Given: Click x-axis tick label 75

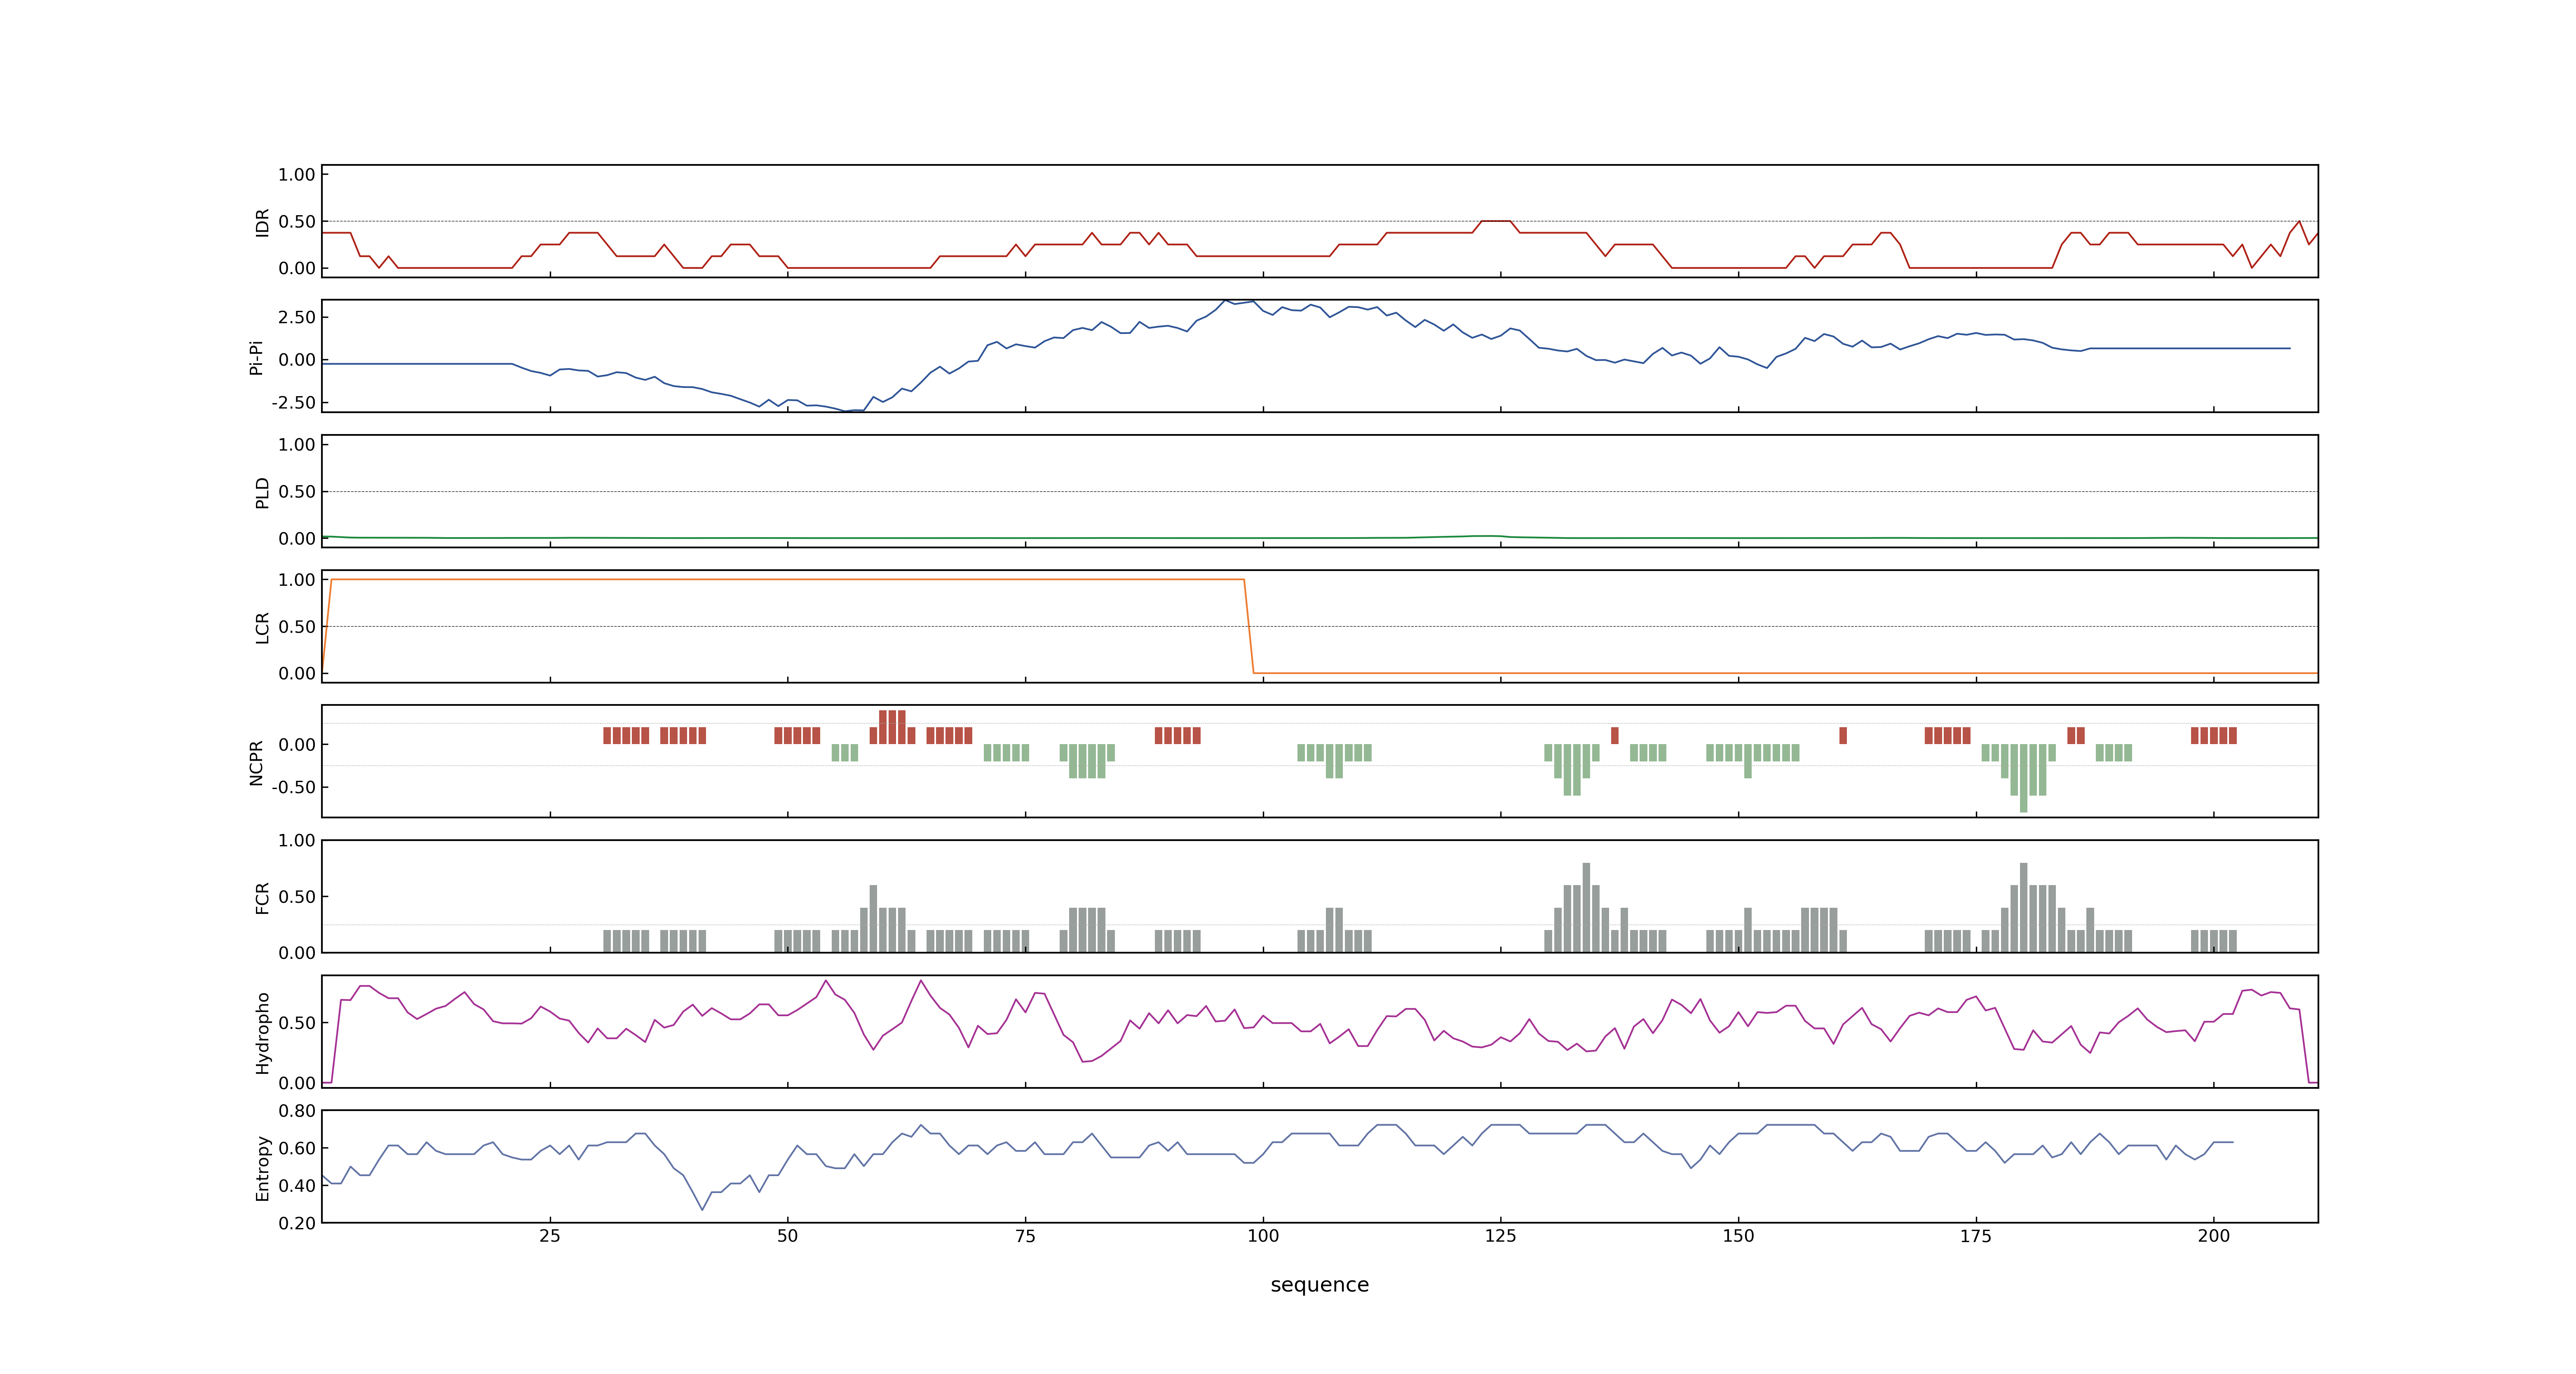Looking at the screenshot, I should pos(1025,1236).
